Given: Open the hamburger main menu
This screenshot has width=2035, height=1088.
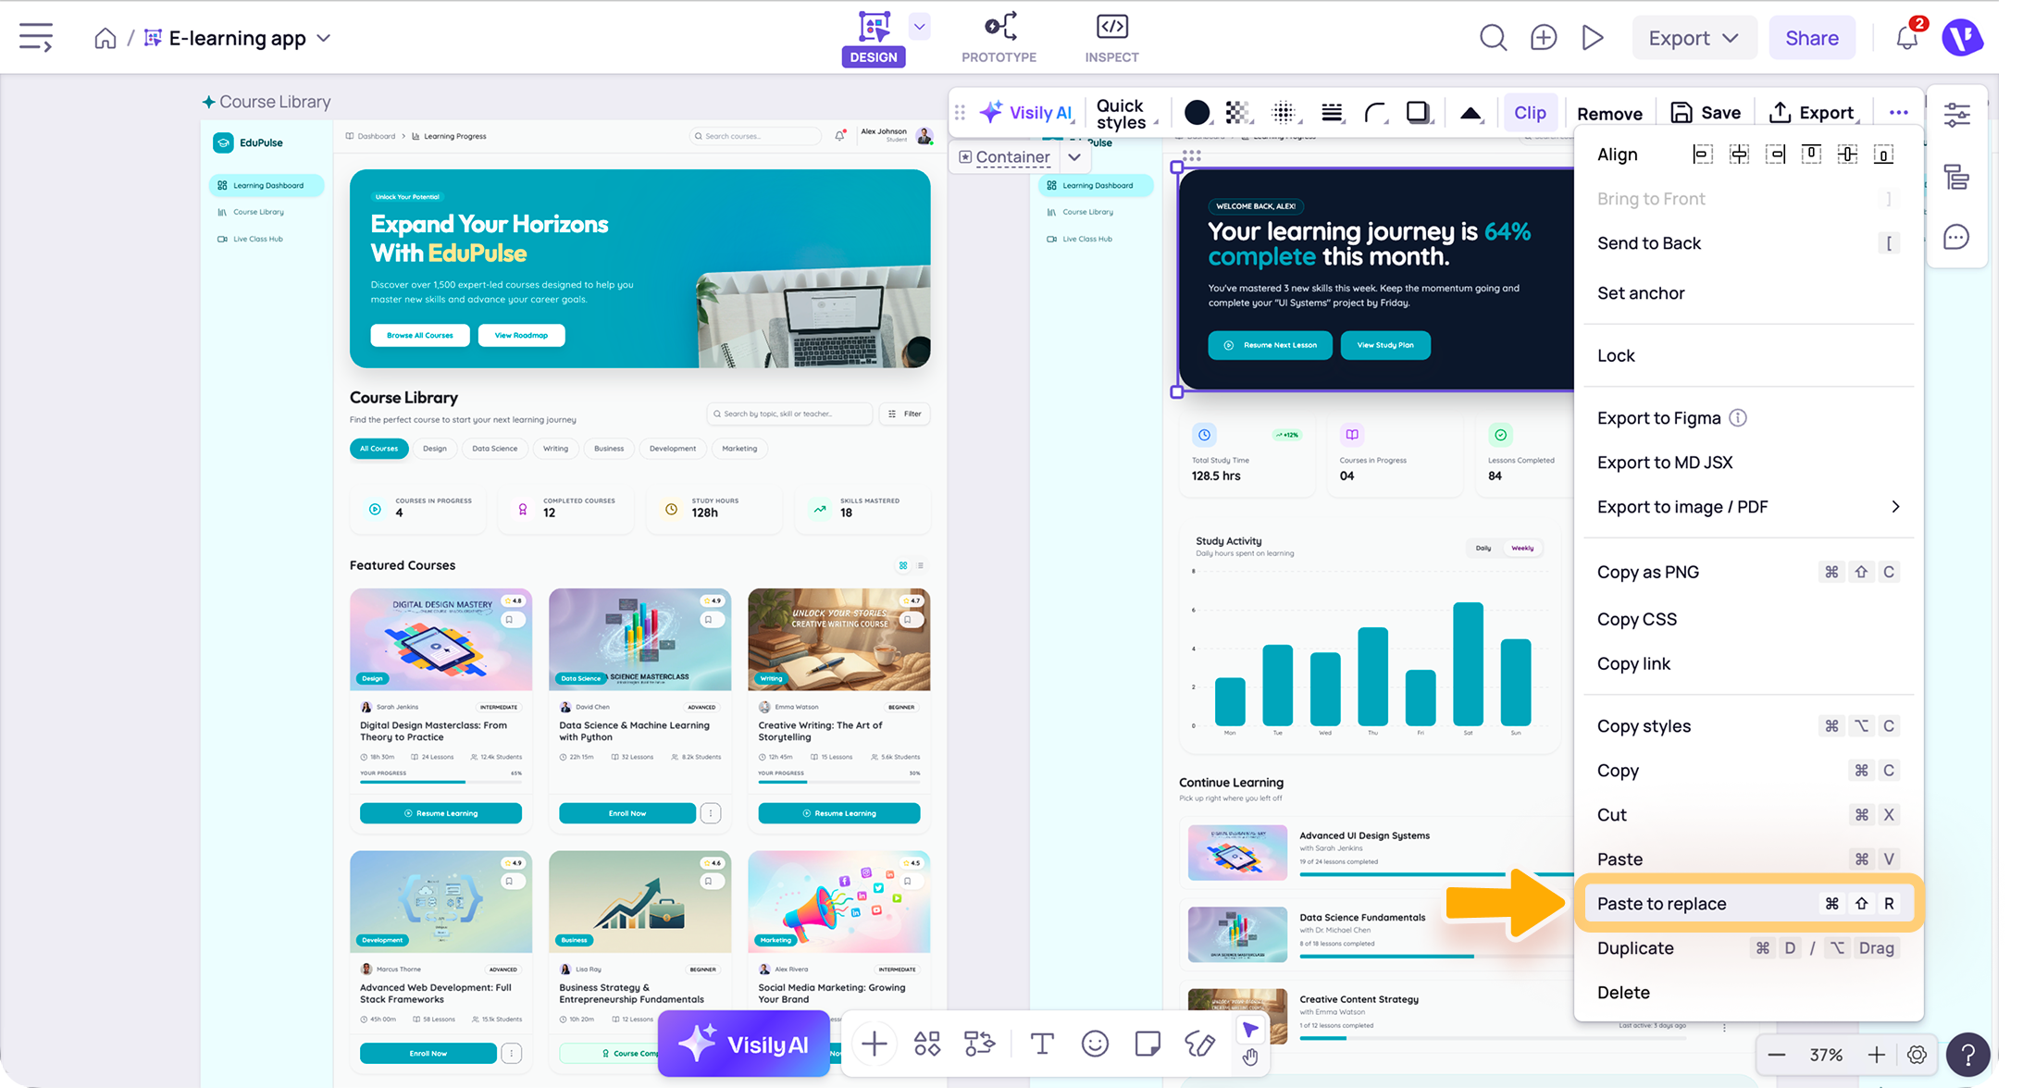Looking at the screenshot, I should point(36,38).
